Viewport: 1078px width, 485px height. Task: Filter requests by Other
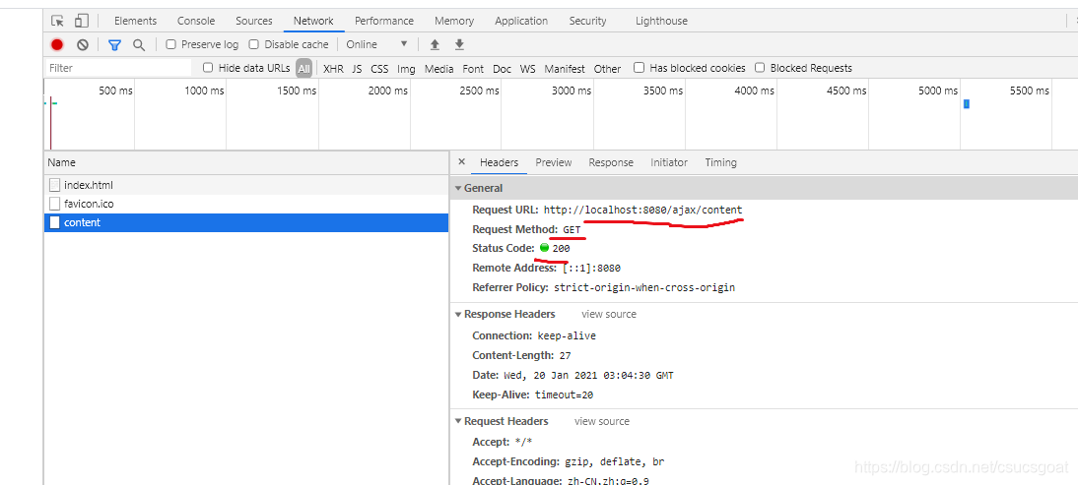[607, 69]
